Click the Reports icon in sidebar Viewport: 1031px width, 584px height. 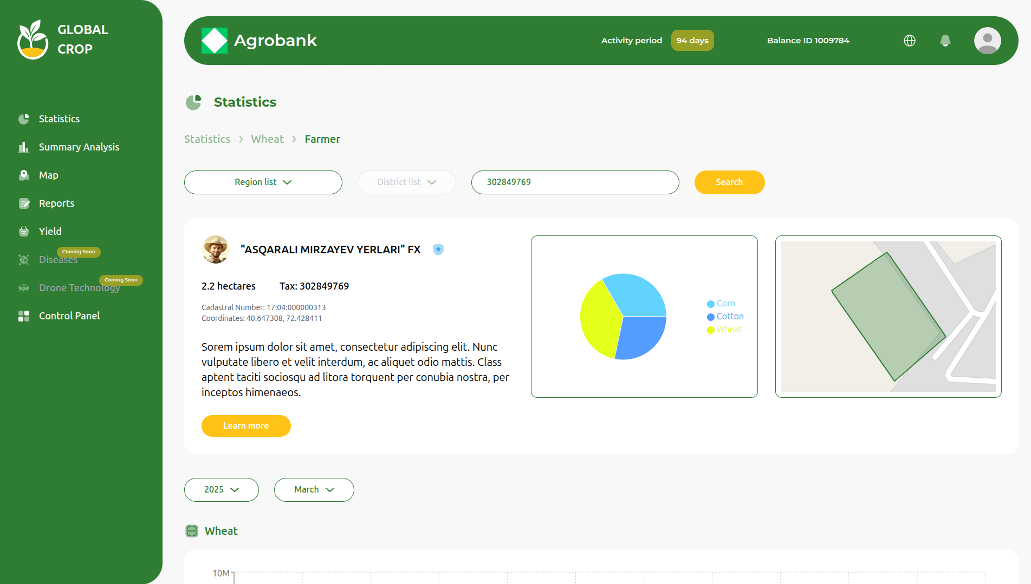[x=24, y=203]
